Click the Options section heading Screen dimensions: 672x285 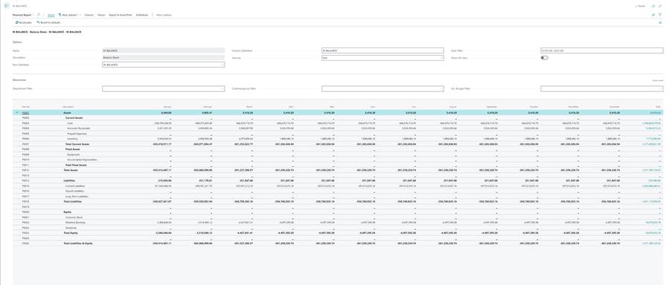(x=16, y=42)
